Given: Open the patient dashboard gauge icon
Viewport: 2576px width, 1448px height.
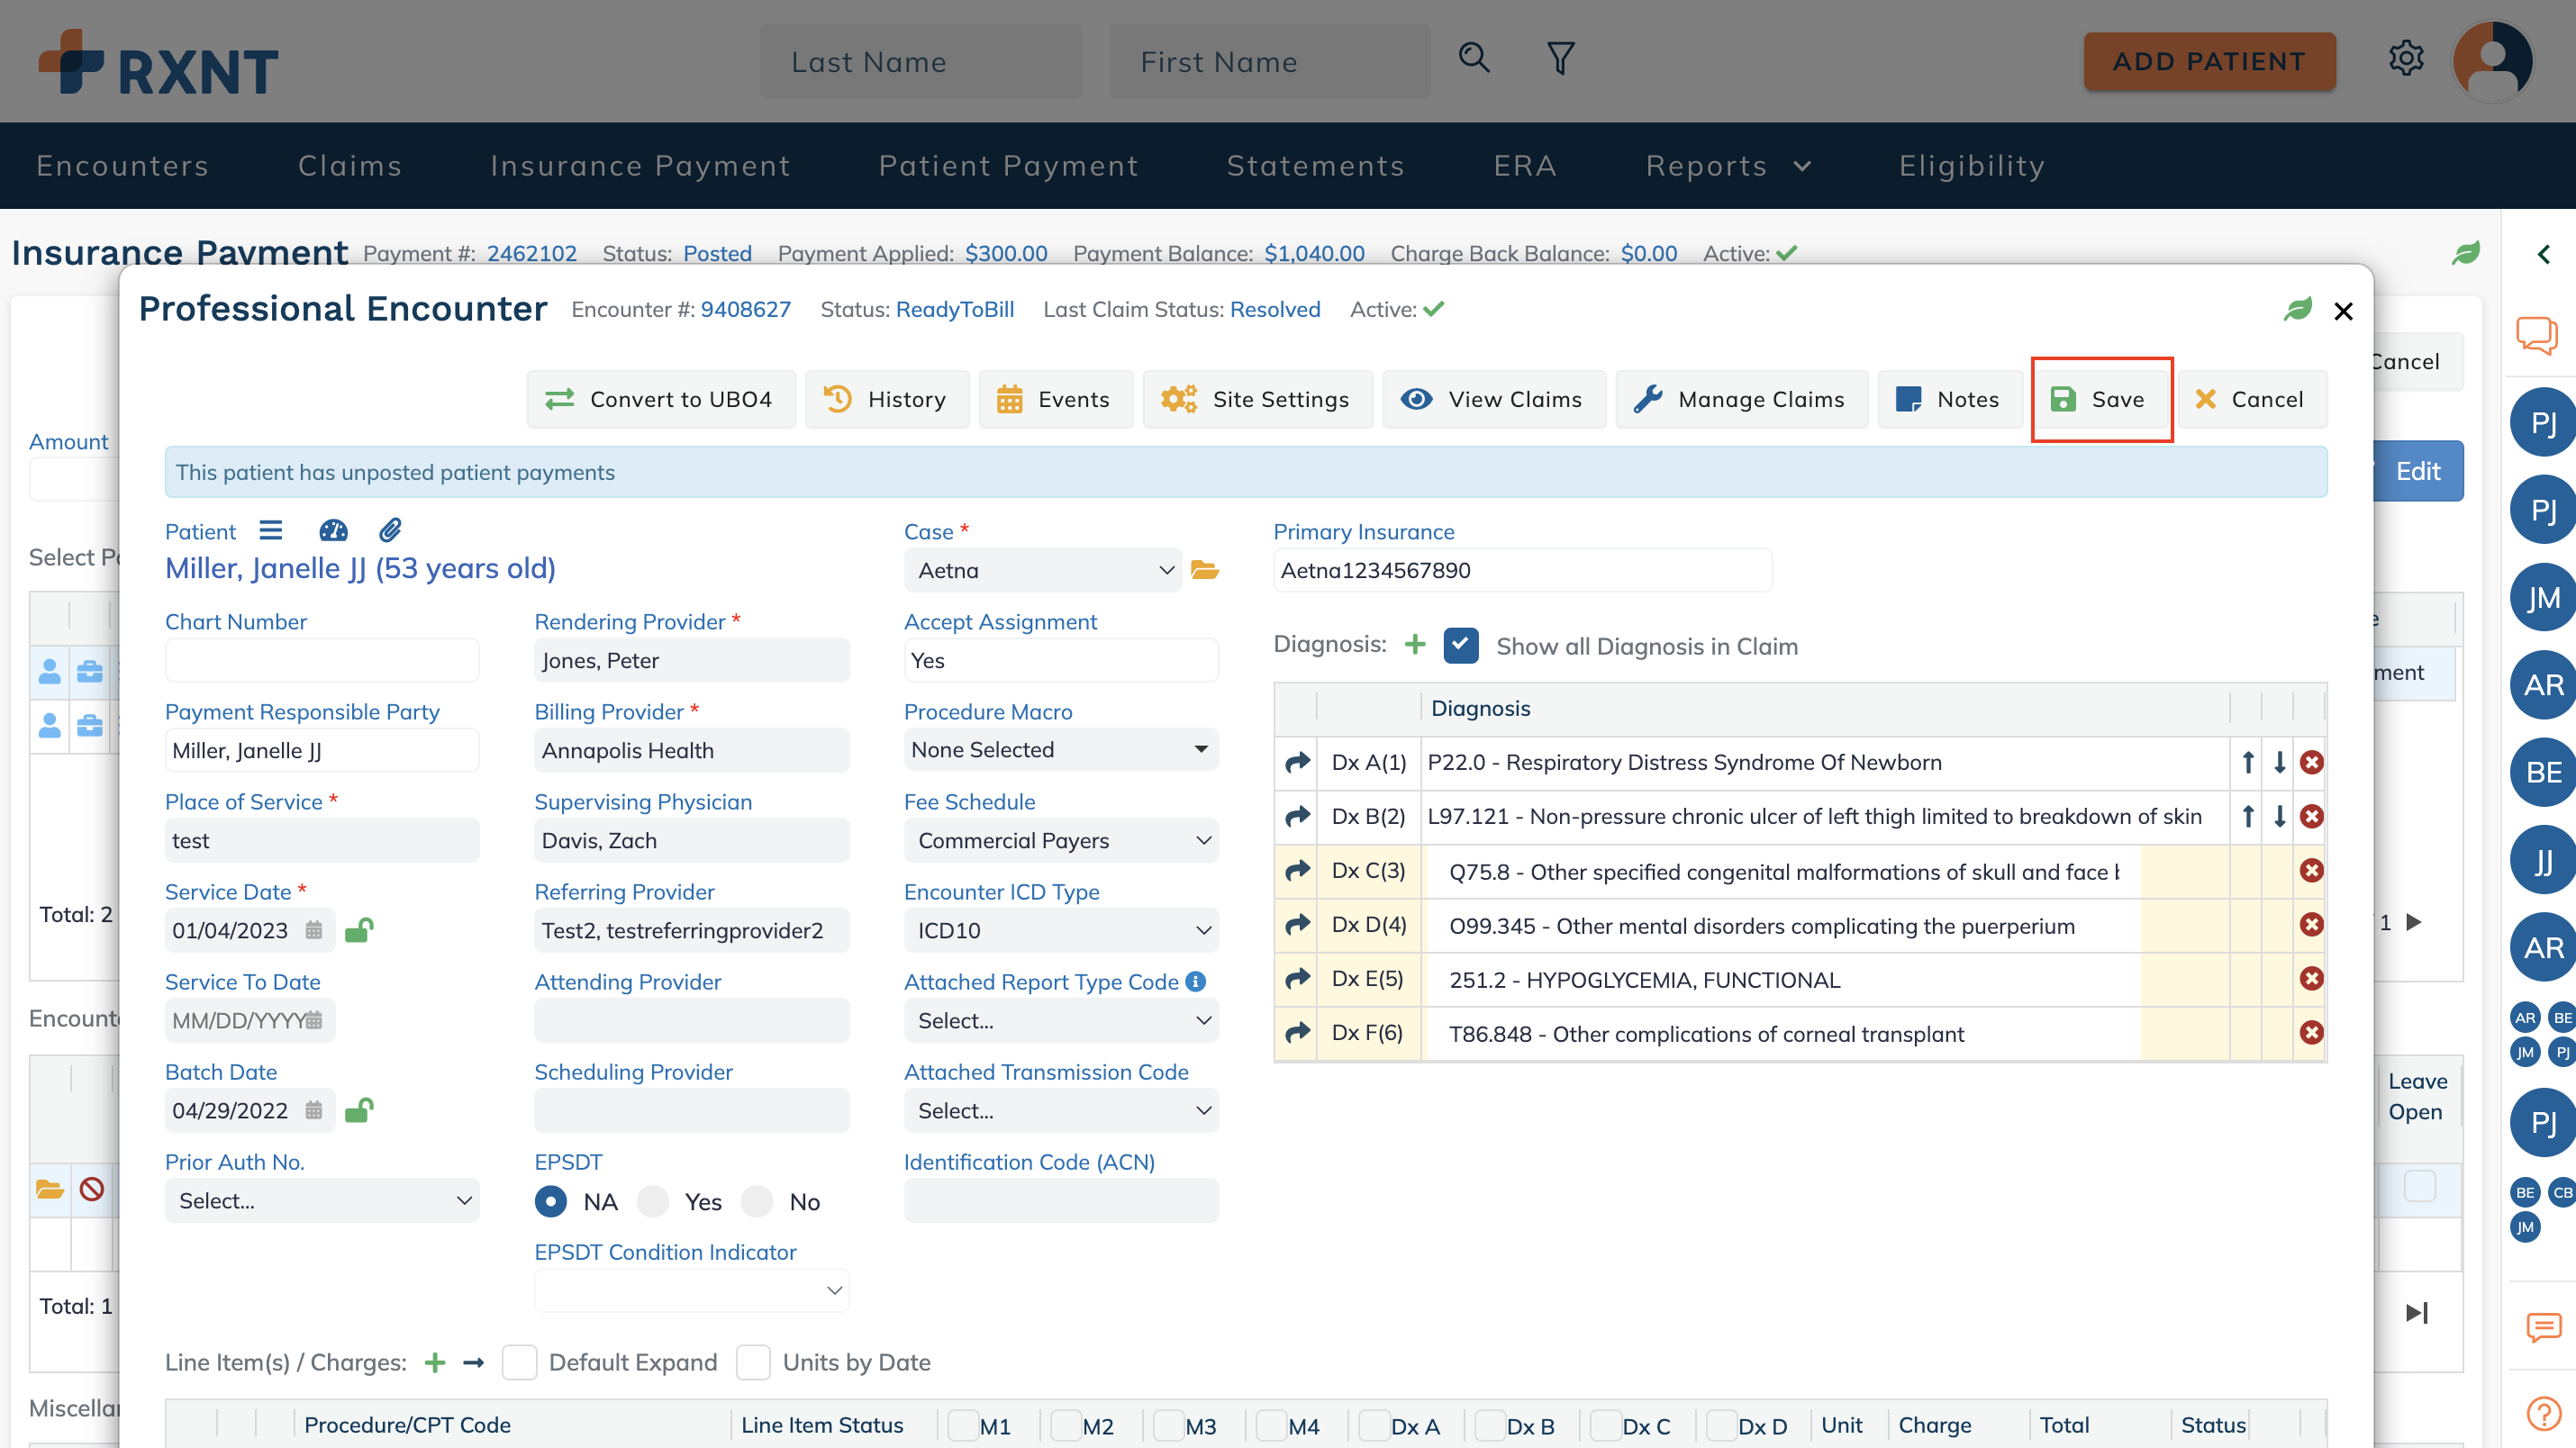Looking at the screenshot, I should tap(333, 530).
